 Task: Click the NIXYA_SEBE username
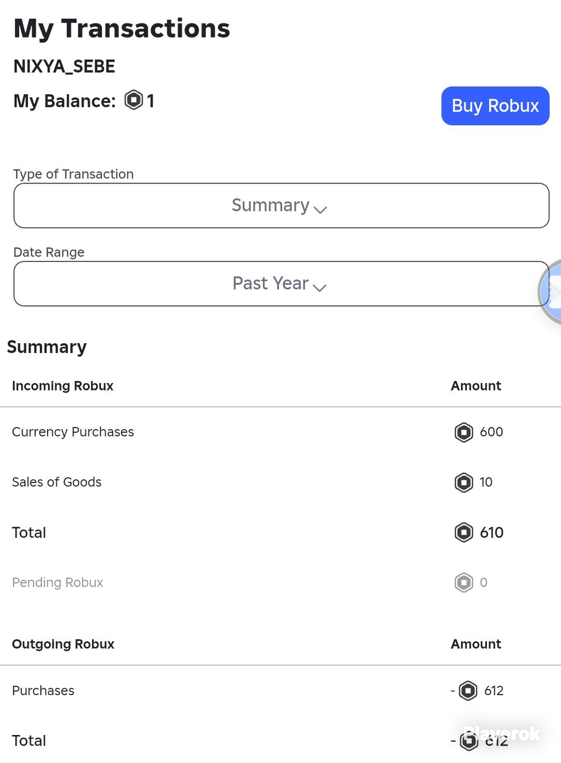[x=64, y=66]
